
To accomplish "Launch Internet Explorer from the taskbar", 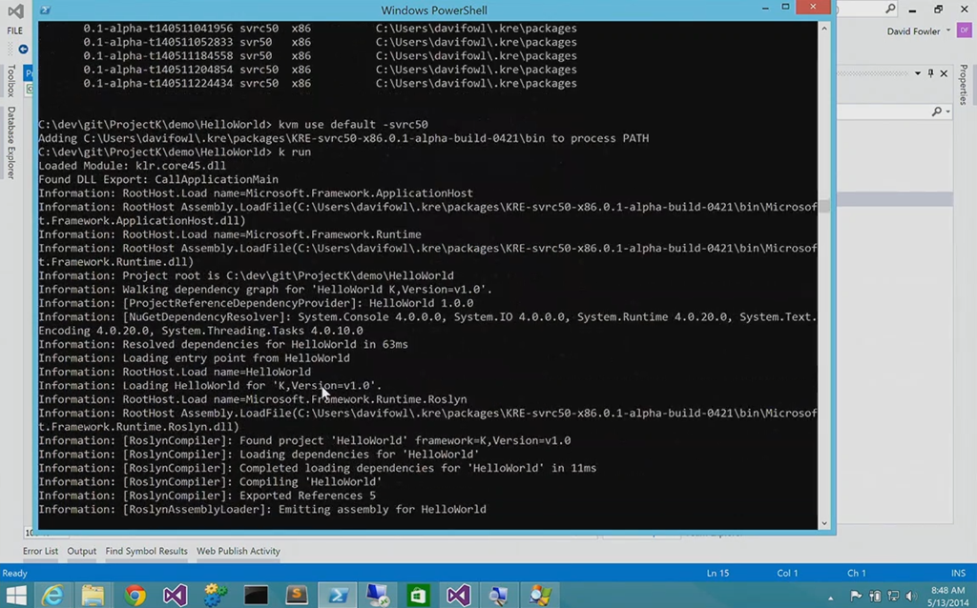I will 53,596.
